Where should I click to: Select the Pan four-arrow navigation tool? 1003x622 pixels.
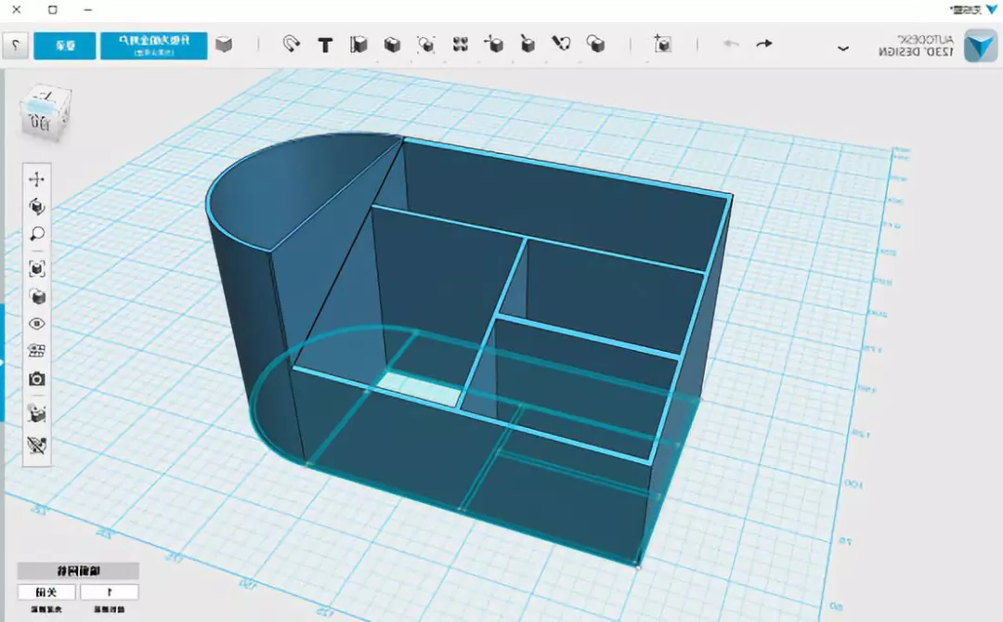[36, 179]
